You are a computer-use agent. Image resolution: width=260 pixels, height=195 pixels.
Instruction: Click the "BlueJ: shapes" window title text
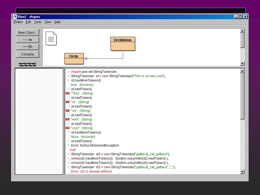click(29, 17)
